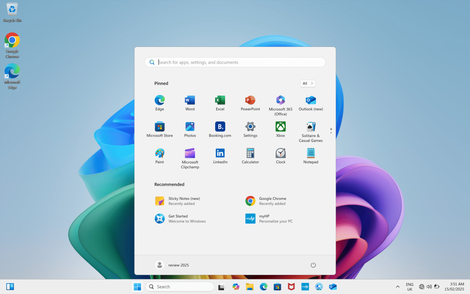Open the volume control in system tray
The image size is (470, 294).
point(429,287)
